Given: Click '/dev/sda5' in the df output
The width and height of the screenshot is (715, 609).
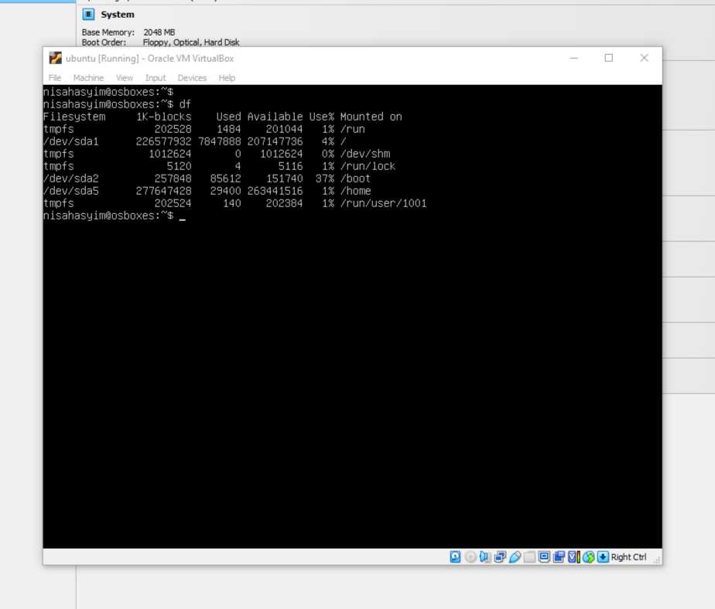Looking at the screenshot, I should (x=70, y=191).
